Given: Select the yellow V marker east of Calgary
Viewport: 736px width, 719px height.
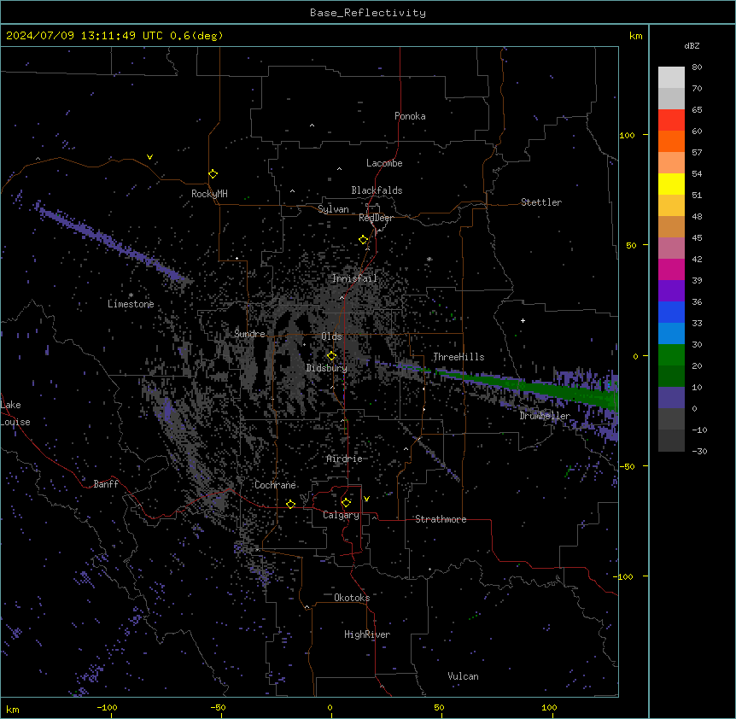Looking at the screenshot, I should tap(366, 499).
